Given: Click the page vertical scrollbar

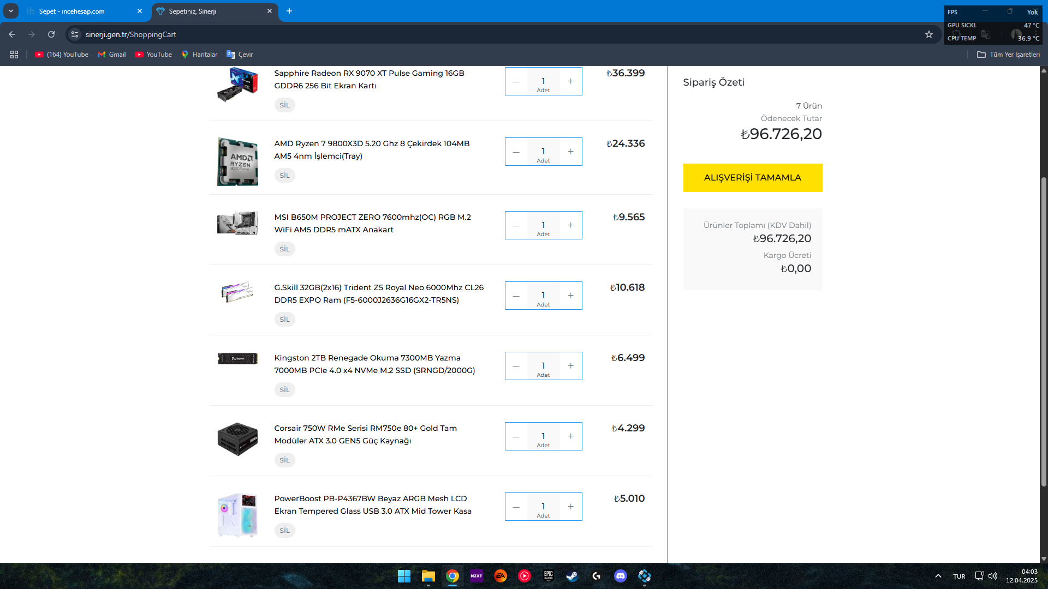Looking at the screenshot, I should point(1044,327).
